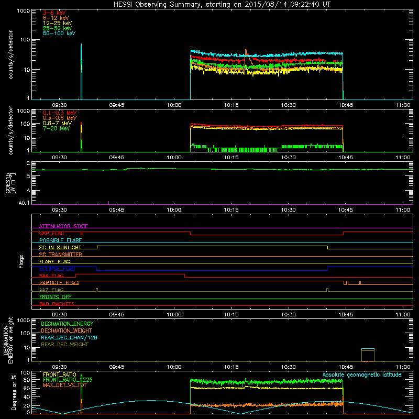This screenshot has width=419, height=419.
Task: Select the C class tick label on GOES axis
Action: point(28,163)
